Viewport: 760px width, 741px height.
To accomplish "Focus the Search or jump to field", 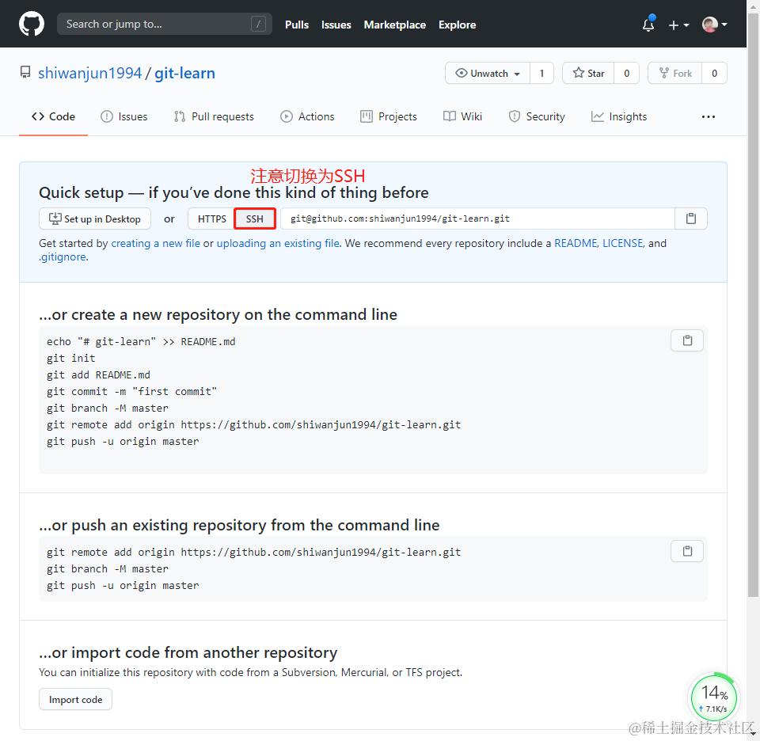I will click(x=165, y=24).
